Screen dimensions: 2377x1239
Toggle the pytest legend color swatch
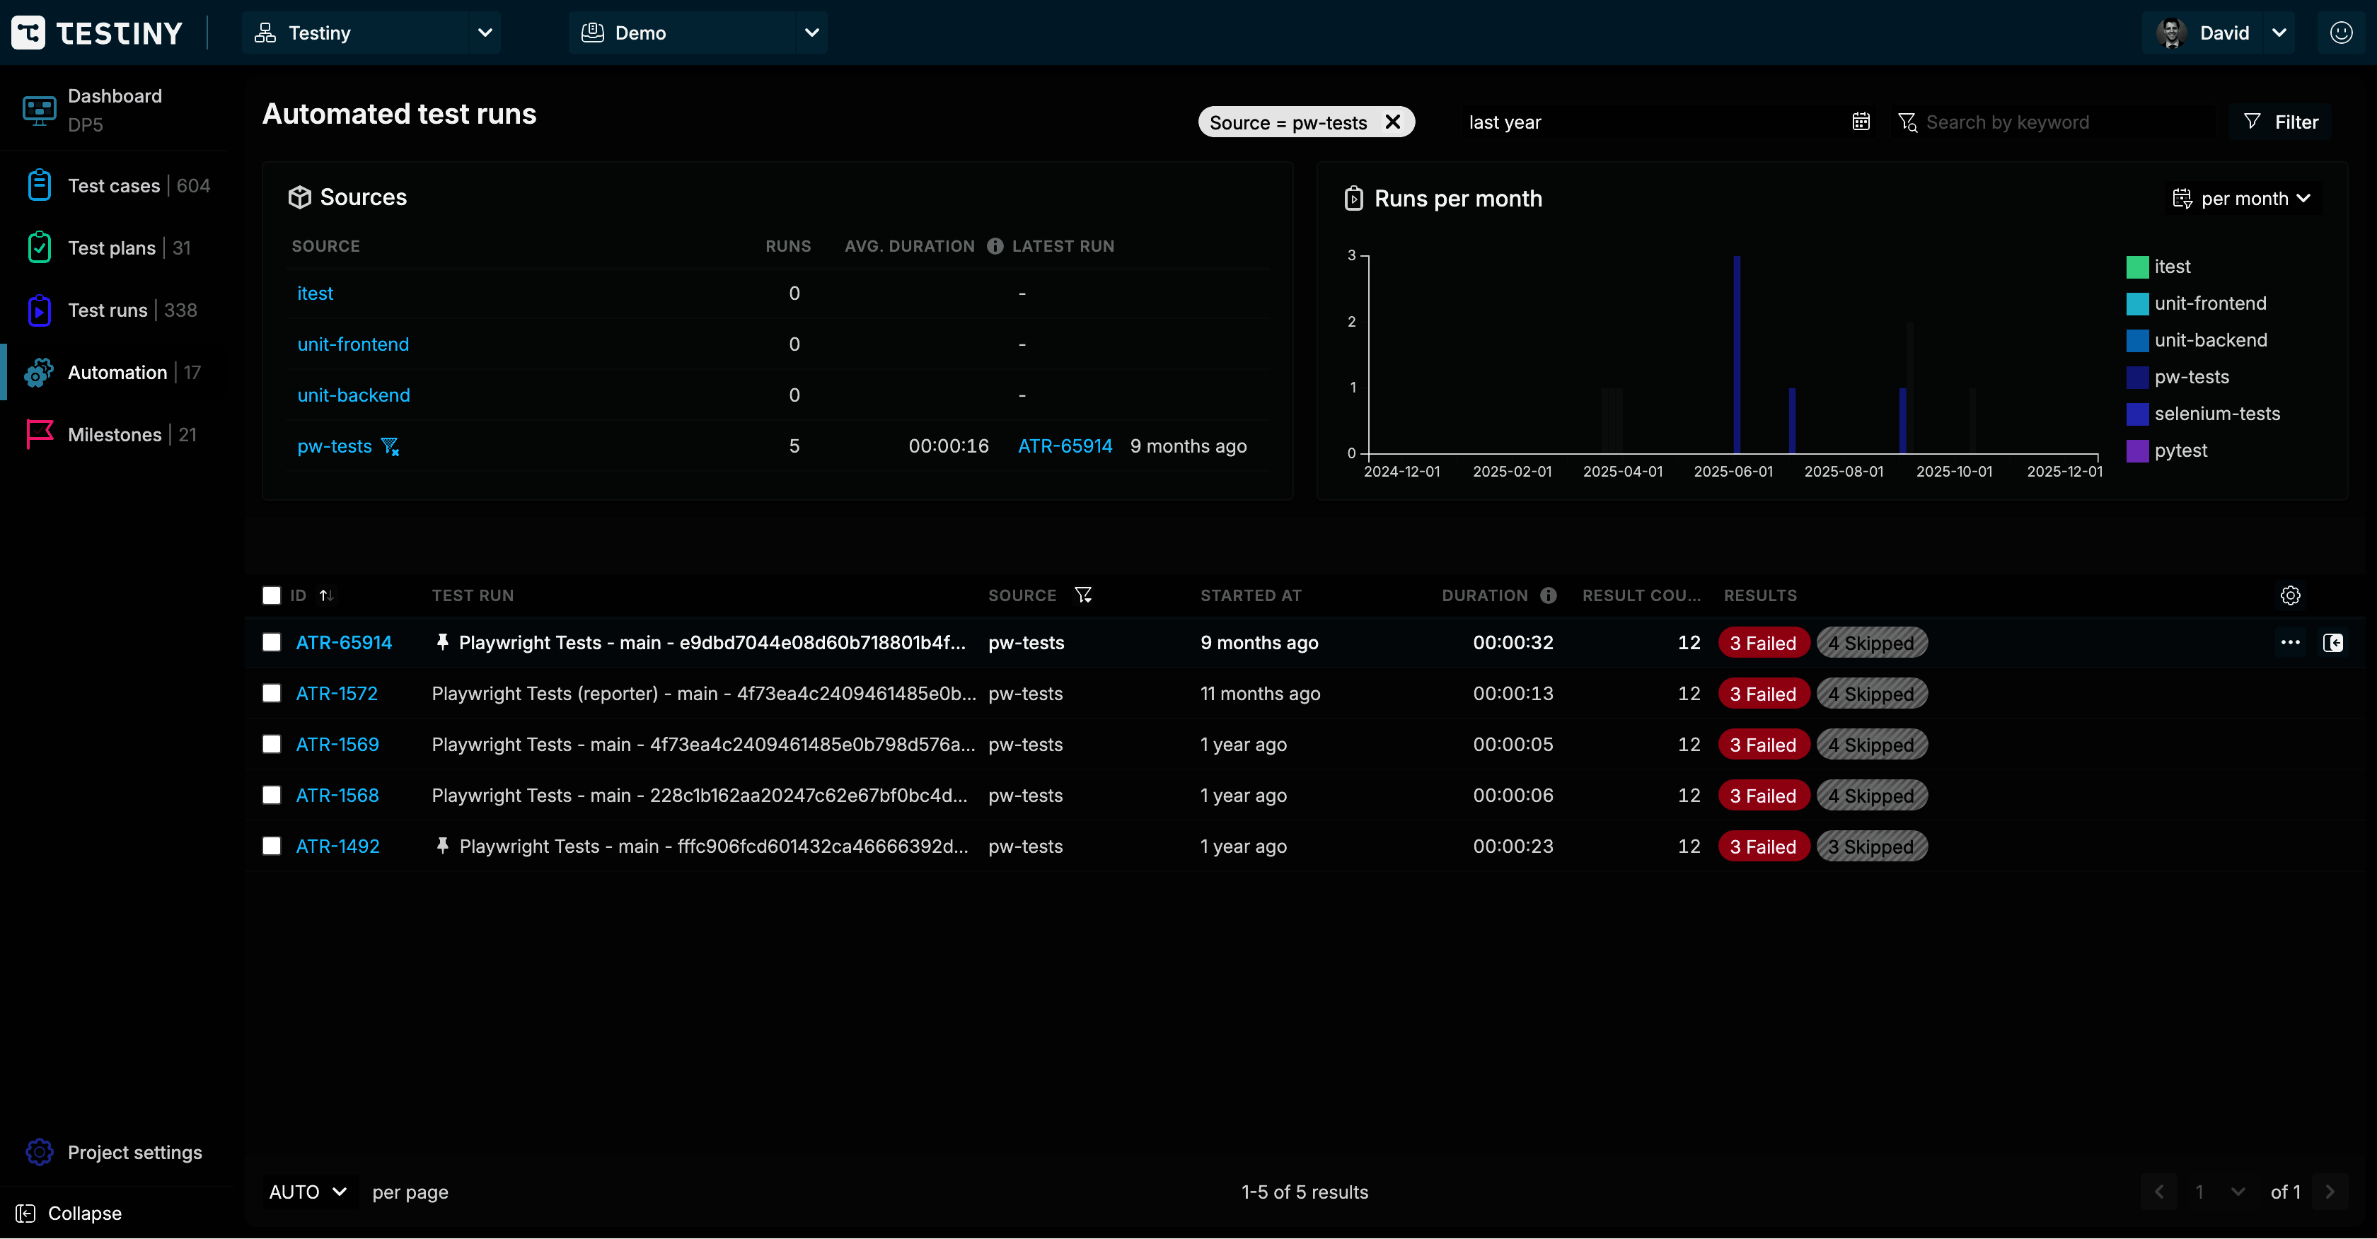tap(2137, 451)
